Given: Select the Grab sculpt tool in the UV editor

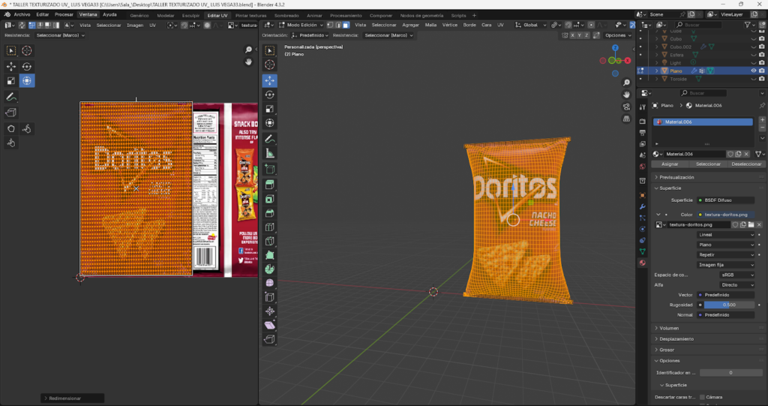Looking at the screenshot, I should [11, 128].
